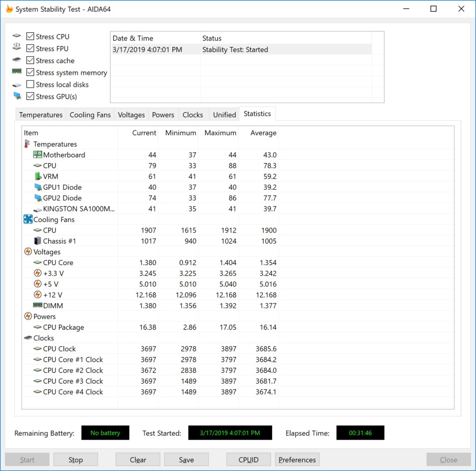Viewport: 476px width, 471px height.
Task: Click the No battery indicator
Action: [105, 432]
